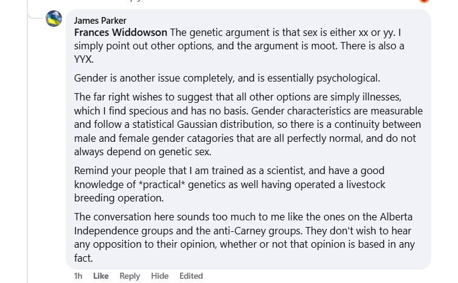This screenshot has width=458, height=283.
Task: Reply to James Parker's comment
Action: click(x=130, y=276)
